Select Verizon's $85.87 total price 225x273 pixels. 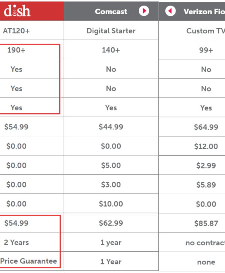pyautogui.click(x=206, y=223)
